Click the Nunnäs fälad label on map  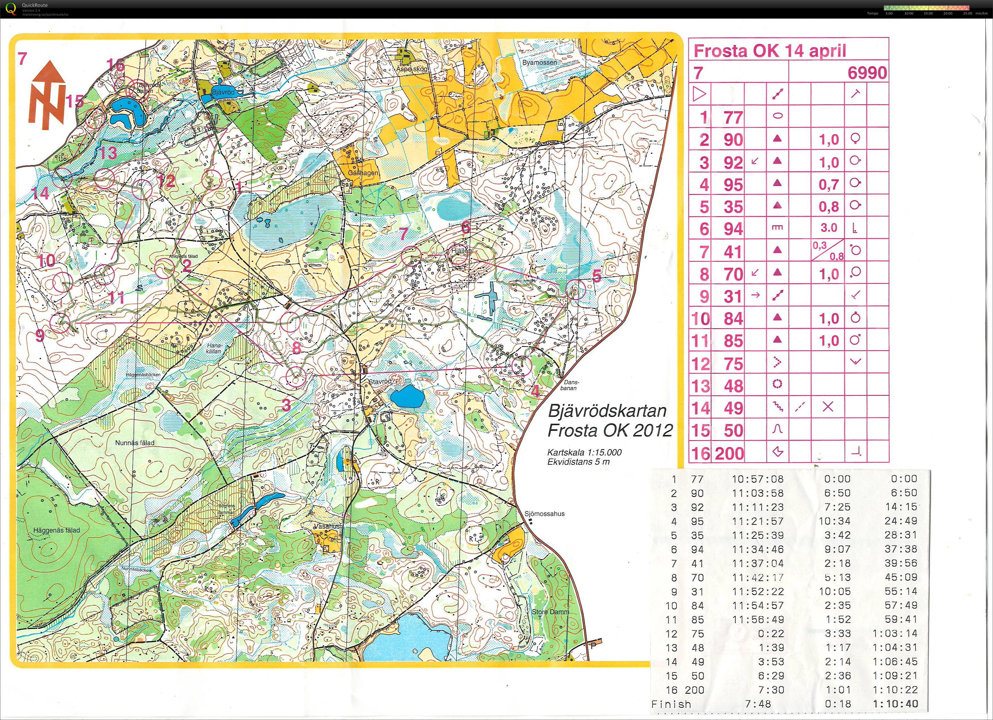coord(134,443)
